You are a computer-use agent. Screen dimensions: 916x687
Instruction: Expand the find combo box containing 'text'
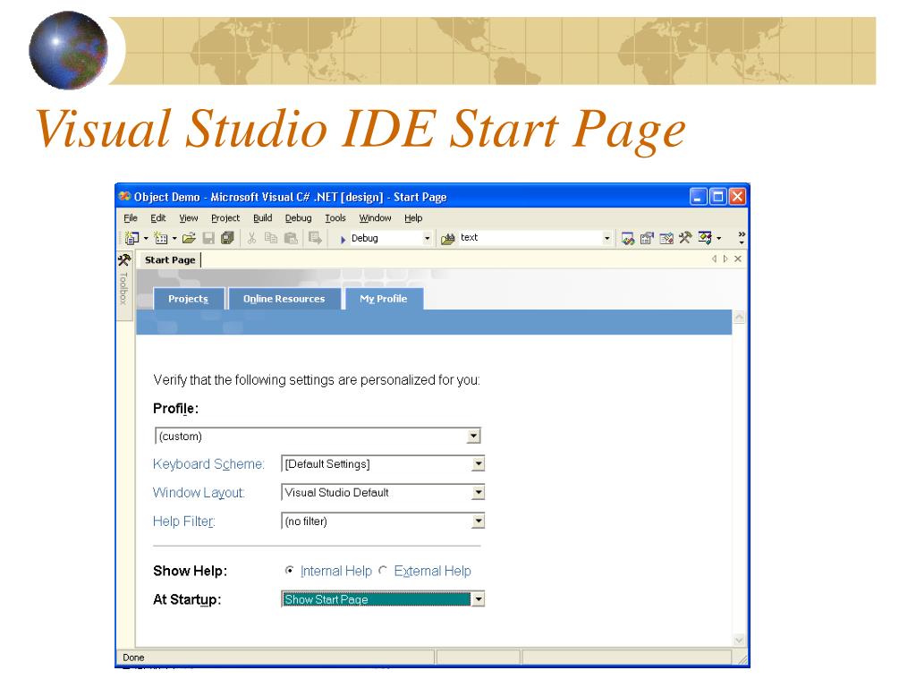click(606, 238)
